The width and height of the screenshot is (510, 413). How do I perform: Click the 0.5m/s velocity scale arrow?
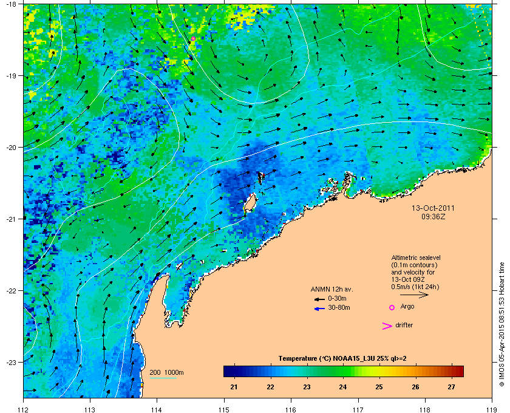[x=414, y=295]
